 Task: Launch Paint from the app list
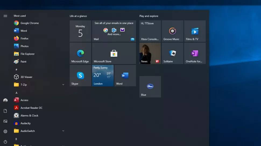(39, 62)
